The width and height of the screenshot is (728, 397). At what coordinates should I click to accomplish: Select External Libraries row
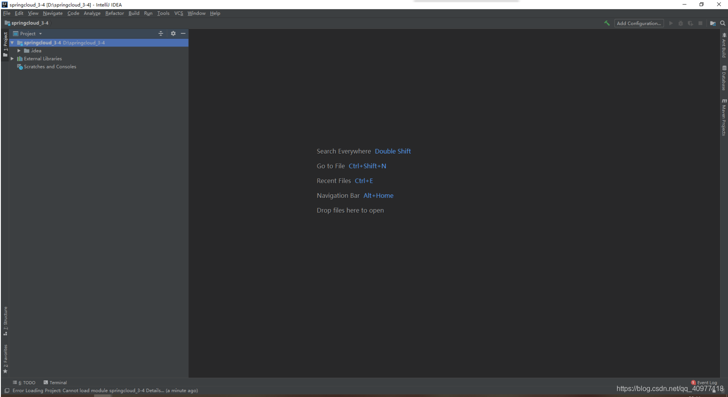click(99, 58)
